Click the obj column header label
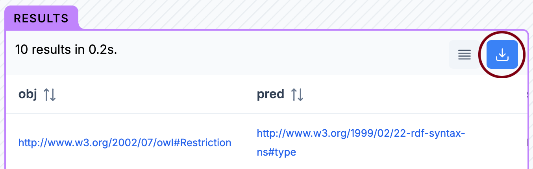This screenshot has height=169, width=533. 28,94
